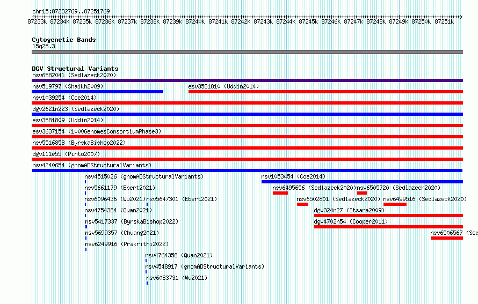Open nsv4515026 (gnomADStructuralVariants) label
Image resolution: width=478 pixels, height=304 pixels.
tap(144, 176)
